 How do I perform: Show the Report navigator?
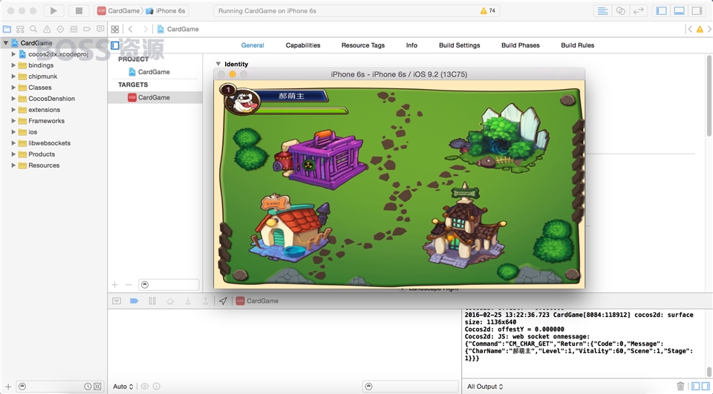click(100, 29)
